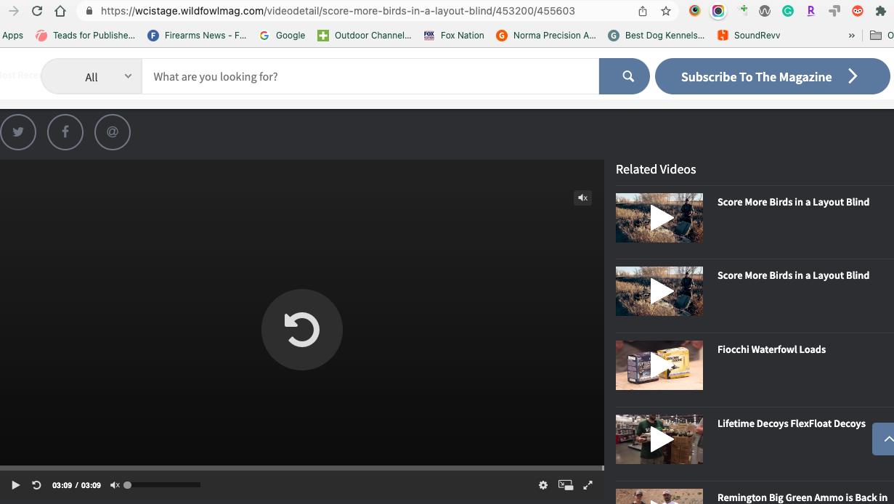
Task: Bookmark this page with the star icon
Action: [x=666, y=11]
